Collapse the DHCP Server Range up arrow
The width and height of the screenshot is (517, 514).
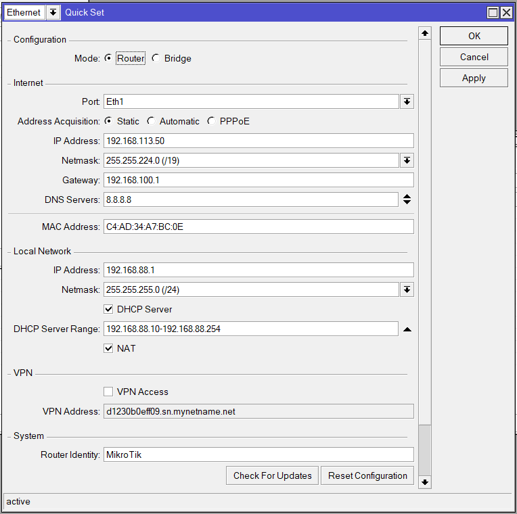(407, 329)
